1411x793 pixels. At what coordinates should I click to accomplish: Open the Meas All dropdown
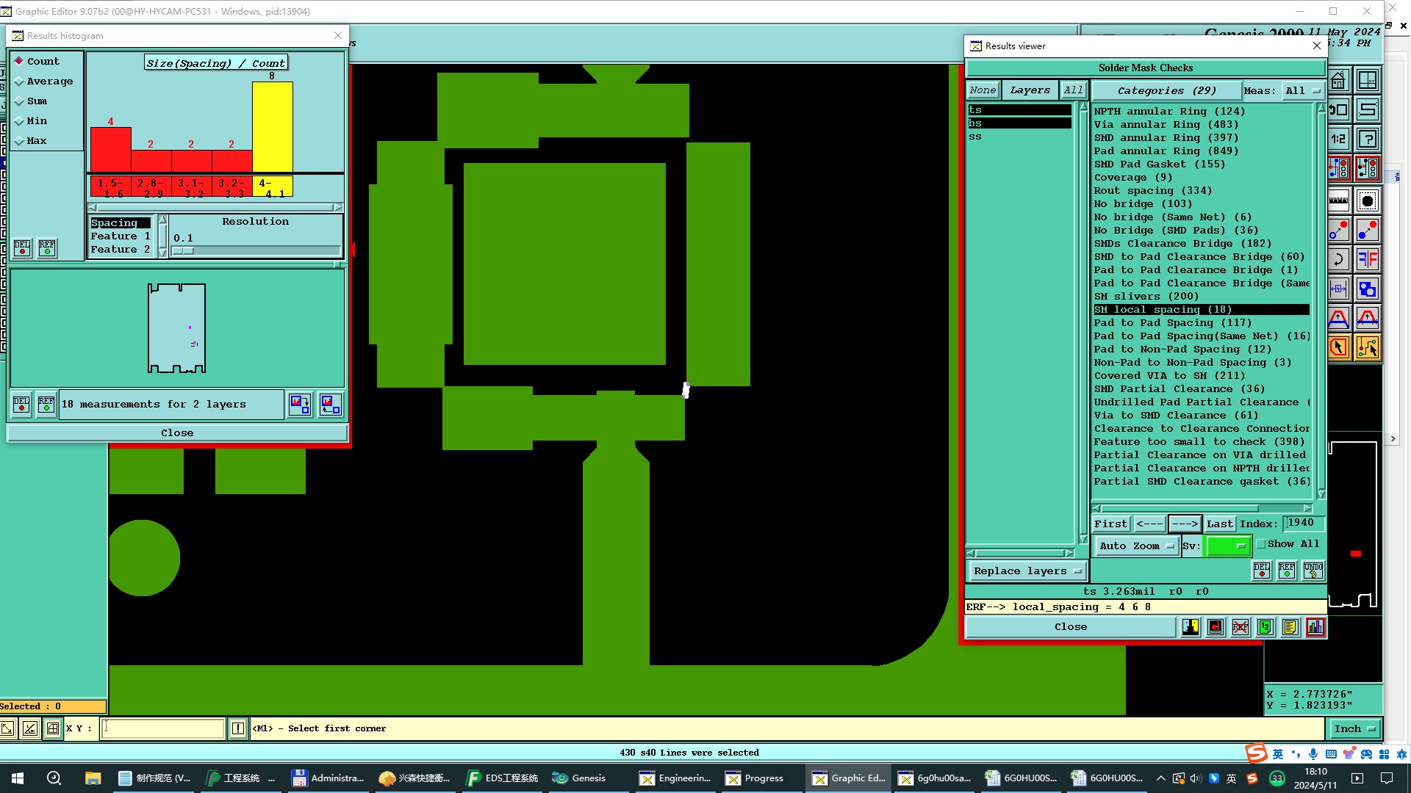point(1302,90)
